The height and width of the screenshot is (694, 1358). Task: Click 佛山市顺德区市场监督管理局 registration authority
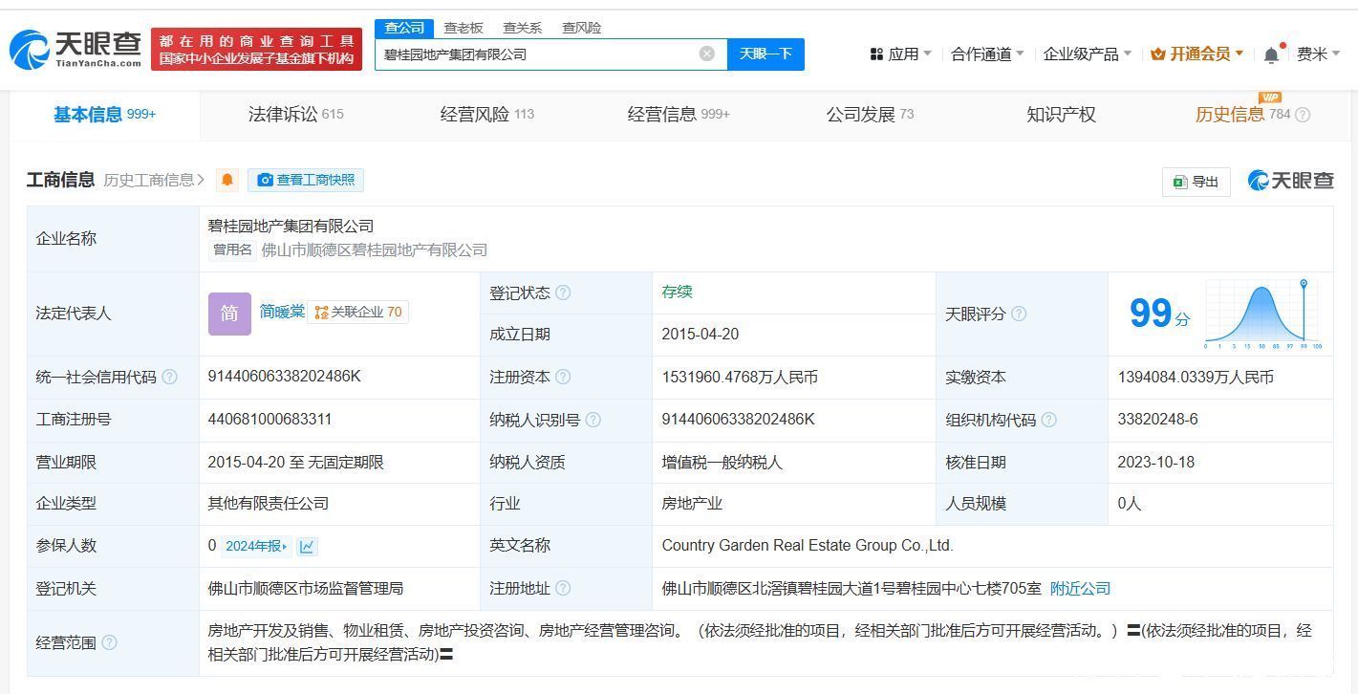point(306,589)
